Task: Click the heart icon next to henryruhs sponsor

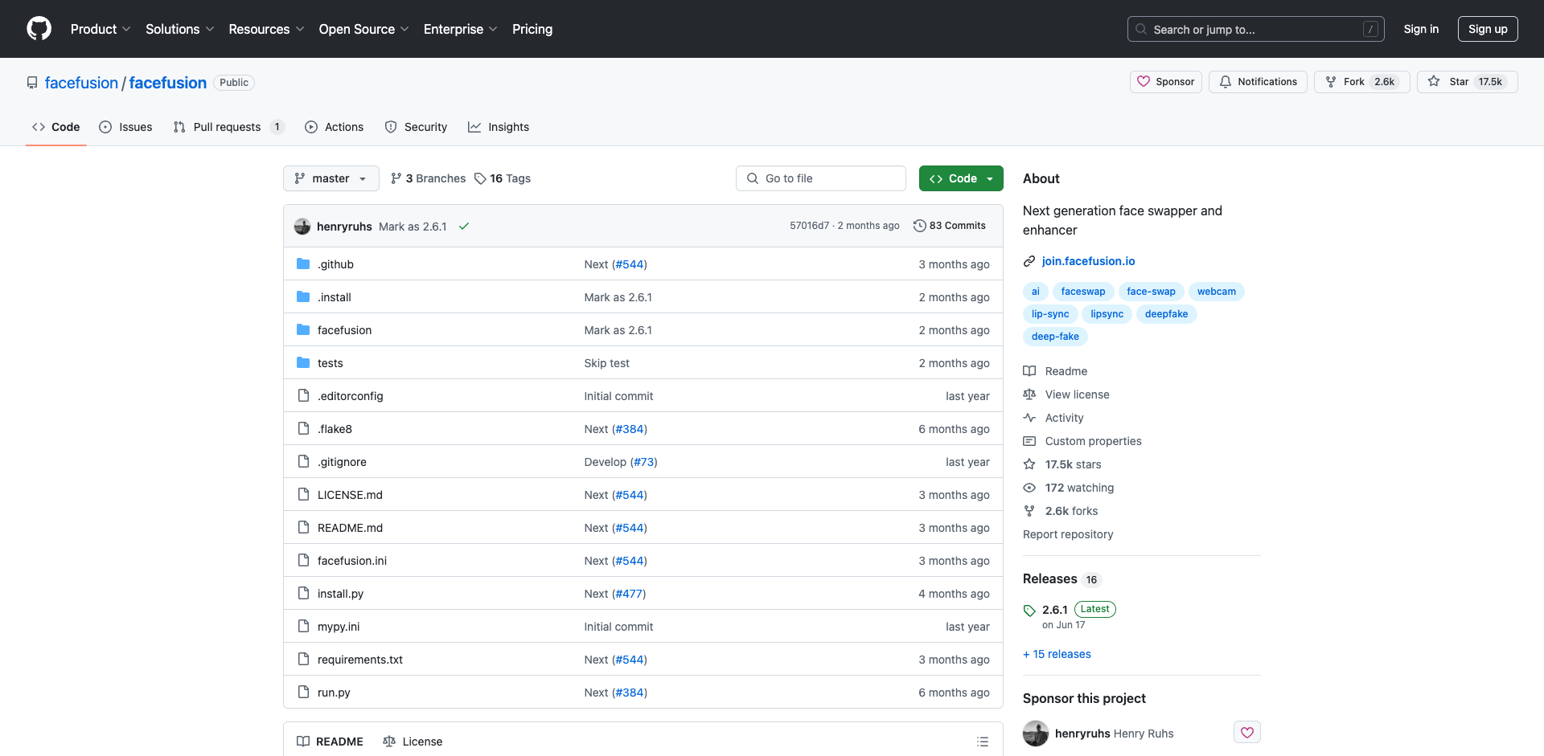Action: point(1247,733)
